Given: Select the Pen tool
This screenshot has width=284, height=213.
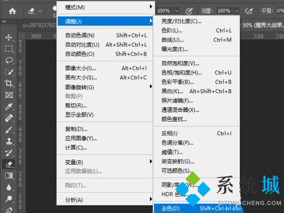Looking at the screenshot, I should pyautogui.click(x=9, y=210).
